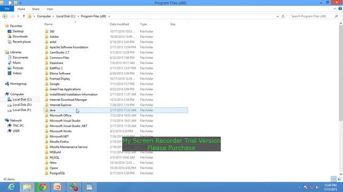Open Quick Access Toolbar customize dropdown
Image resolution: width=343 pixels, height=192 pixels.
click(x=20, y=3)
